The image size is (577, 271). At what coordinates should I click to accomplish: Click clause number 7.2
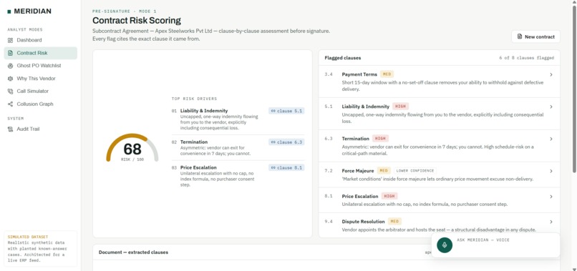tap(329, 171)
